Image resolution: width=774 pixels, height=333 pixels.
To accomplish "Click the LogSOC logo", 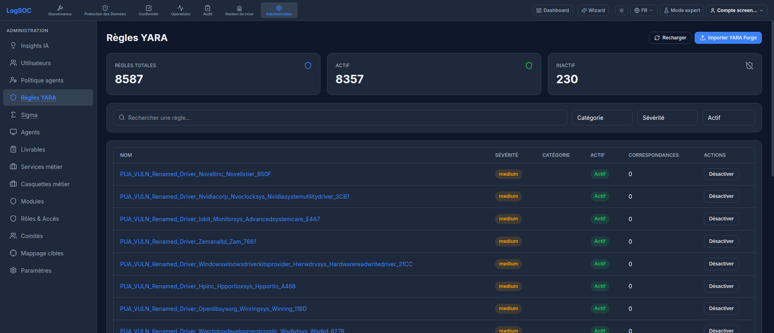I will point(19,10).
